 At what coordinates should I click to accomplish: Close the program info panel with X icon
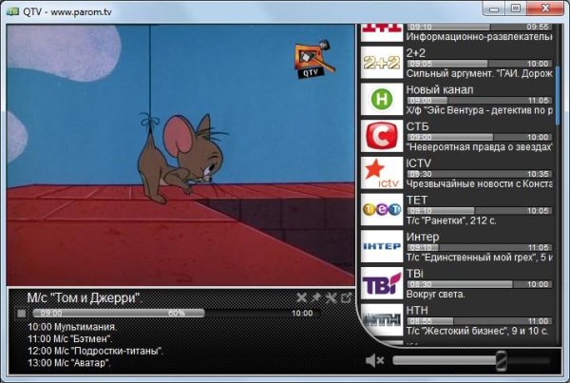tap(301, 297)
